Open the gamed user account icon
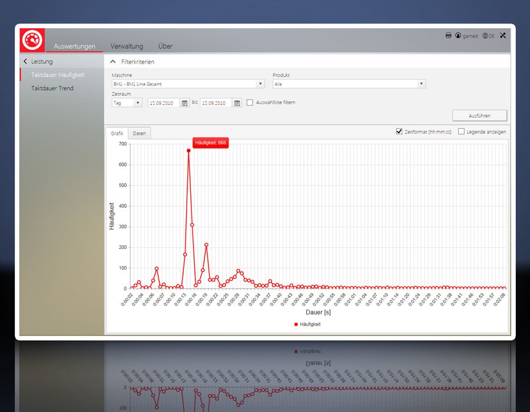Viewport: 530px width, 412px height. coord(458,35)
